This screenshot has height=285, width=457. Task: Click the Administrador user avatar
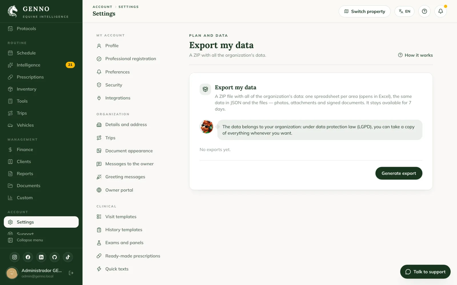[12, 273]
